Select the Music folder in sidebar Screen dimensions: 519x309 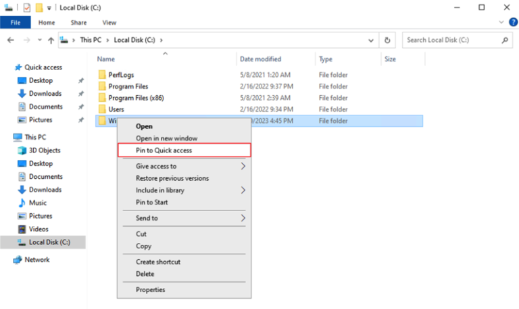tap(37, 203)
